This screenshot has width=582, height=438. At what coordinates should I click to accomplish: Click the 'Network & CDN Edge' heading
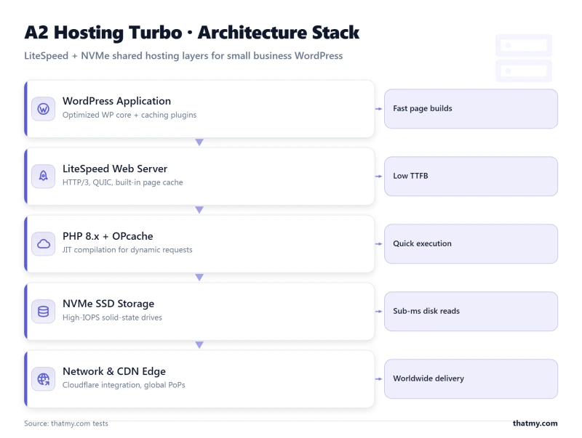[x=114, y=371]
